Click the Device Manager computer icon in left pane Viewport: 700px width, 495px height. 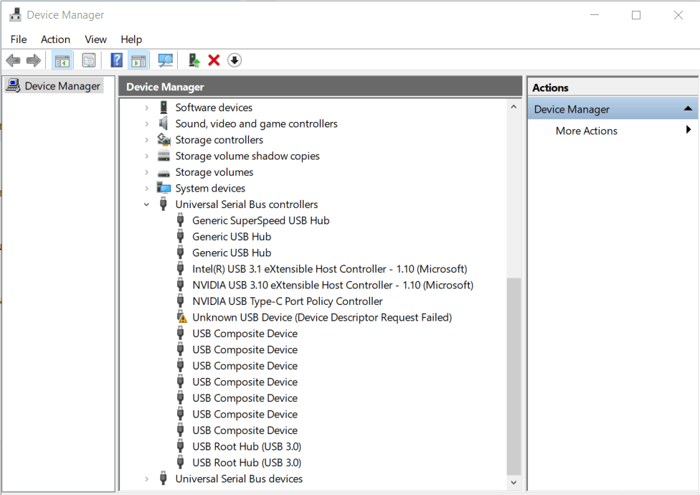pyautogui.click(x=13, y=85)
